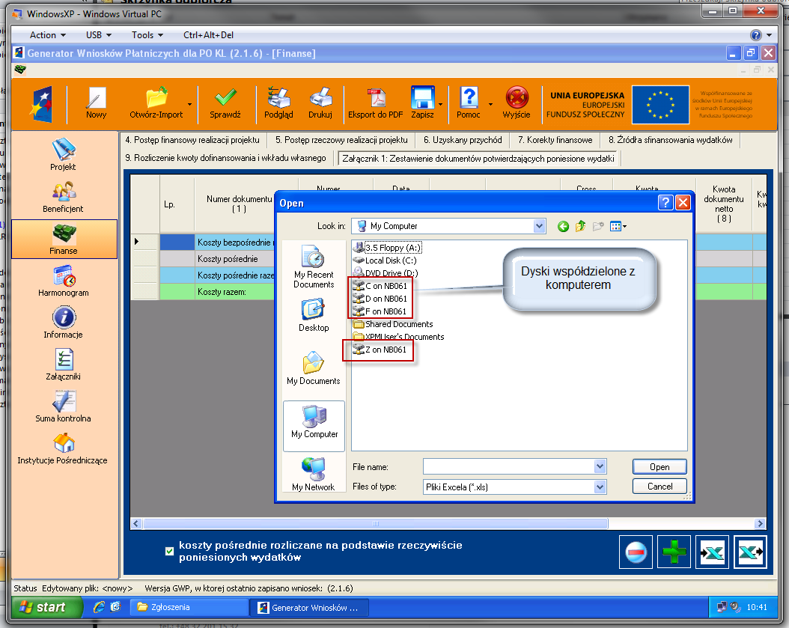Switch to 6. Uzyskany przychód tab
789x628 pixels.
(463, 140)
